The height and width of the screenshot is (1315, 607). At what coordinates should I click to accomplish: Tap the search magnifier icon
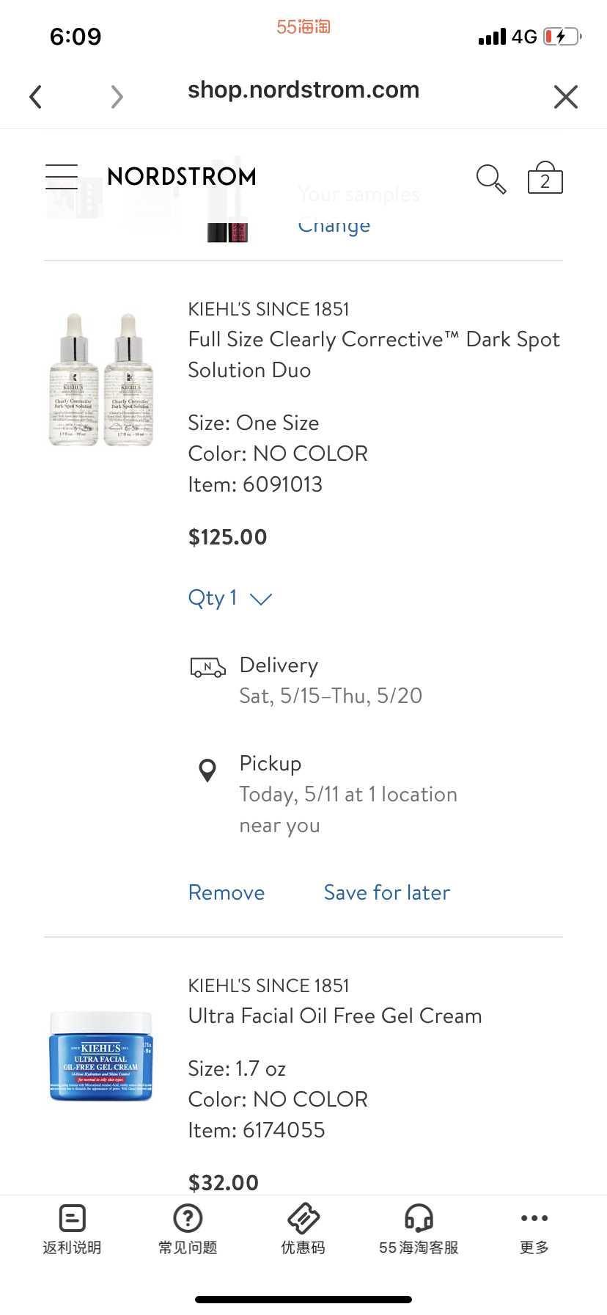tap(490, 178)
